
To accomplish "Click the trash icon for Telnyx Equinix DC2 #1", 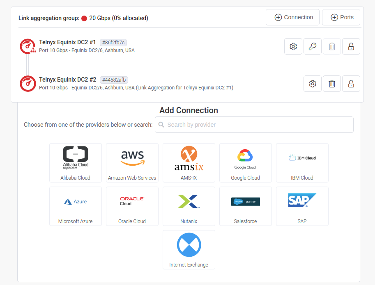I will (x=332, y=46).
